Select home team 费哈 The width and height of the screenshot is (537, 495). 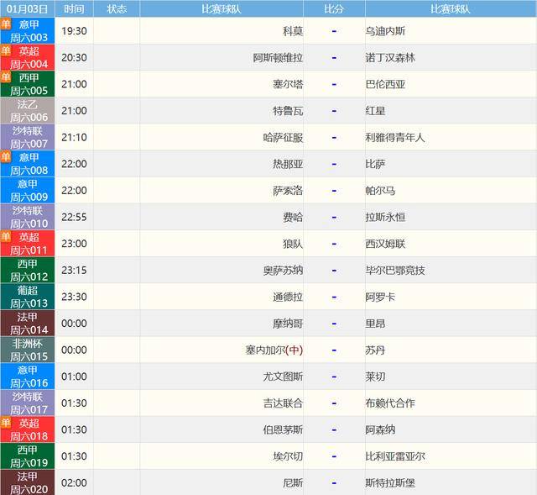293,217
